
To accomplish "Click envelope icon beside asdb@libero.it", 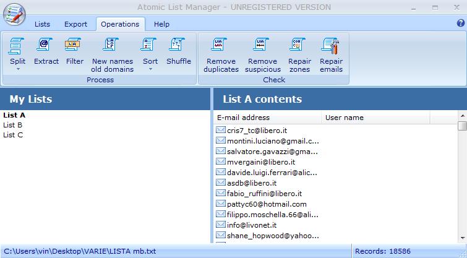I will click(221, 183).
